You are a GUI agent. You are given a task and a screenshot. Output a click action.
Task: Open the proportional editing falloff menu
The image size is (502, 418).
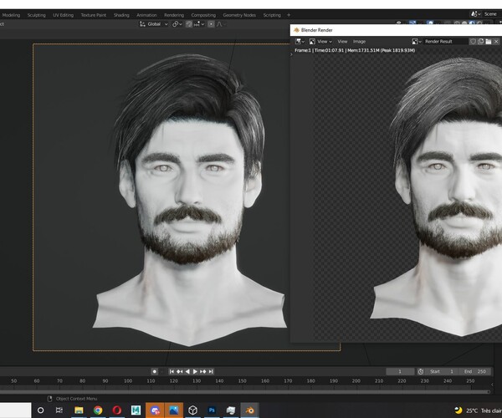tap(220, 24)
